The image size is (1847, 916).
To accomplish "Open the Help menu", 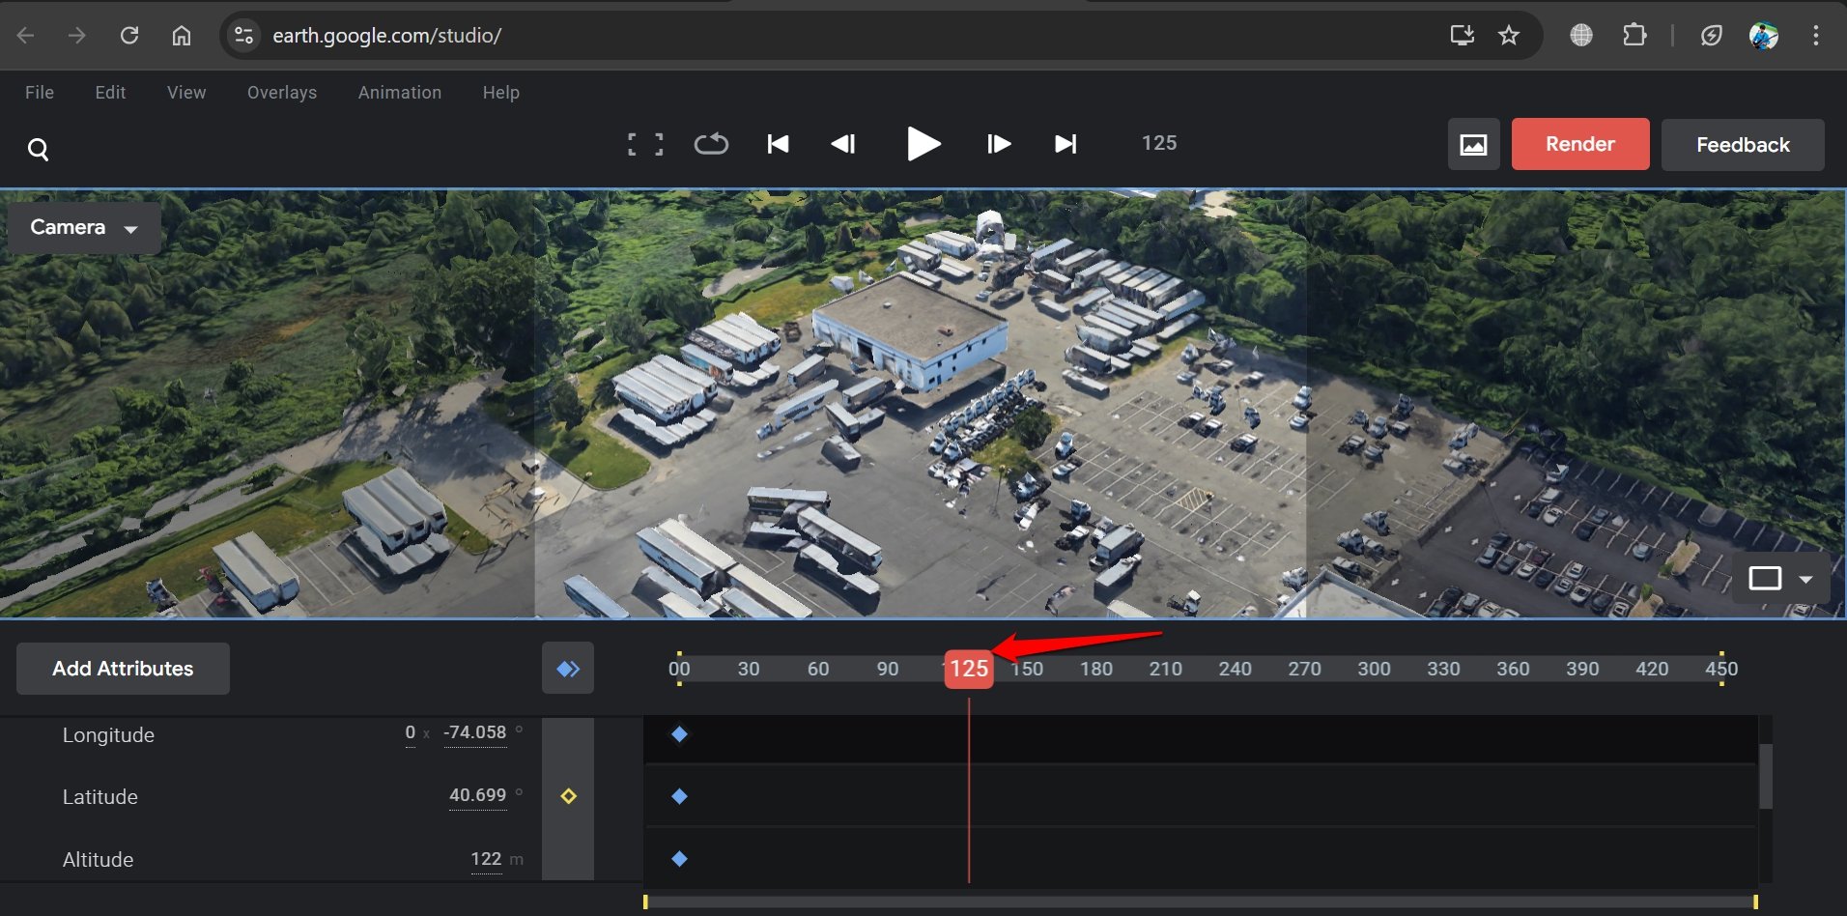I will [501, 93].
